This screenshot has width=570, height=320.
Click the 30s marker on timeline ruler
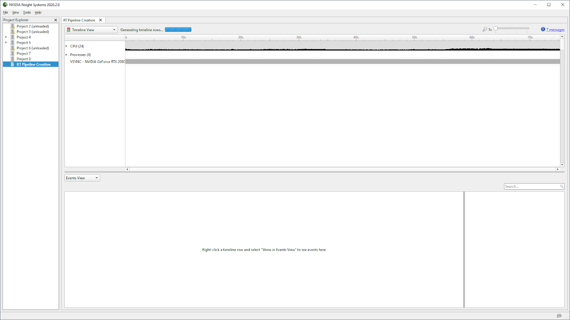pyautogui.click(x=299, y=37)
